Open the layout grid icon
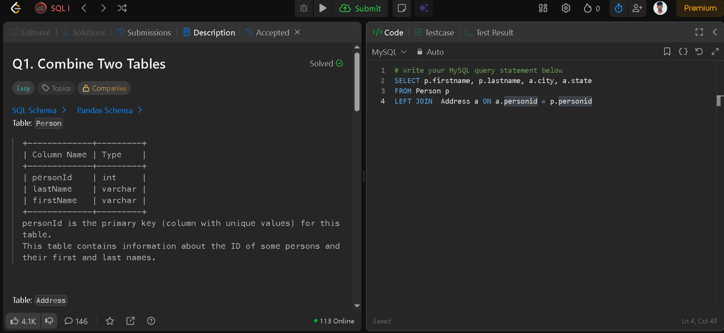This screenshot has width=724, height=333. (542, 8)
